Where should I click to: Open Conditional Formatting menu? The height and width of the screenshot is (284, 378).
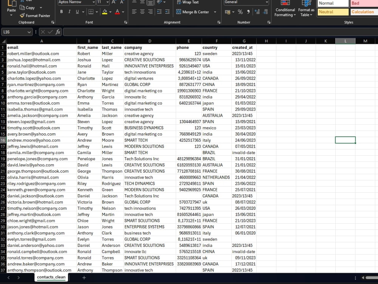tap(285, 9)
